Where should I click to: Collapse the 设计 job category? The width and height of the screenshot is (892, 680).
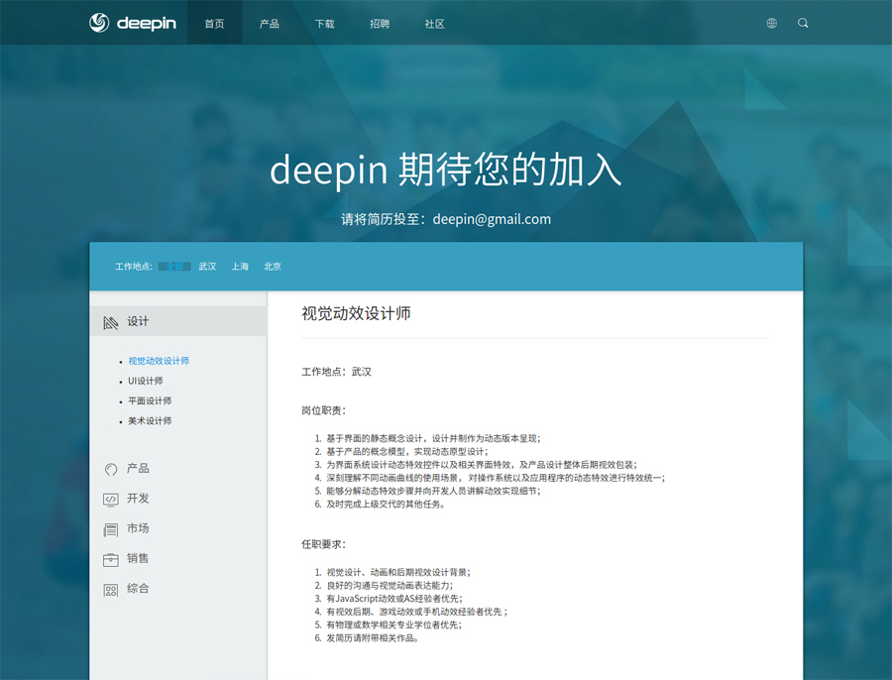[178, 321]
